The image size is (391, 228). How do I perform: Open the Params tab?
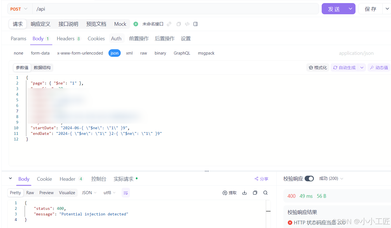point(18,39)
